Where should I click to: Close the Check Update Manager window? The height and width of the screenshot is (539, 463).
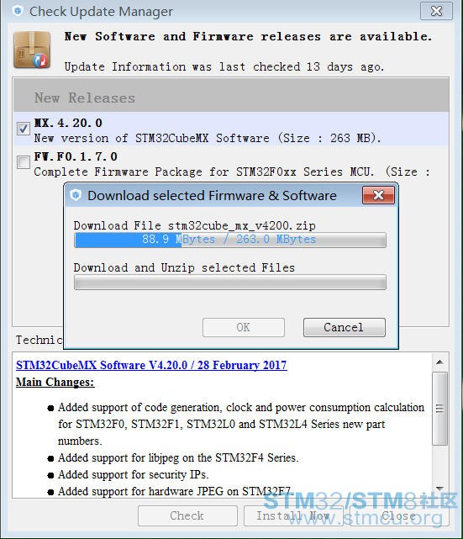pos(436,11)
